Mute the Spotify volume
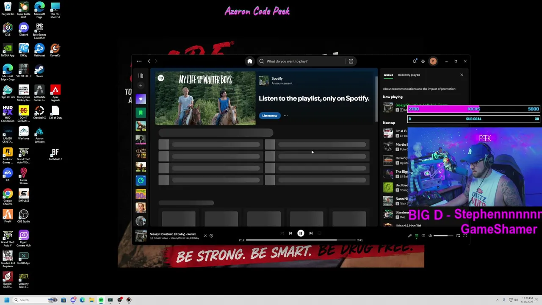 click(x=430, y=236)
